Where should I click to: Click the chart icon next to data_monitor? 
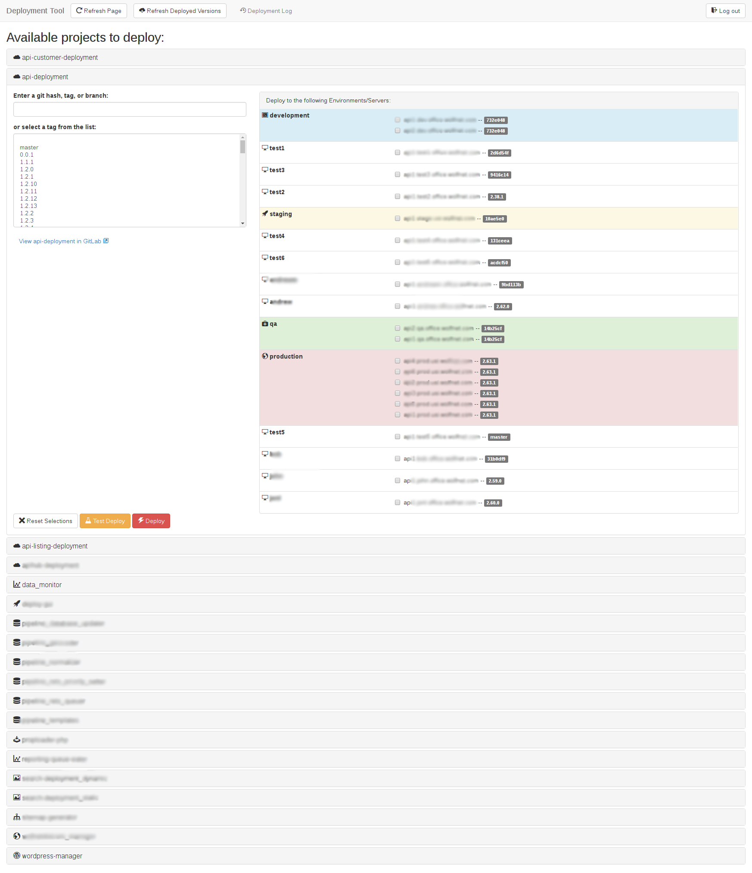(x=17, y=584)
